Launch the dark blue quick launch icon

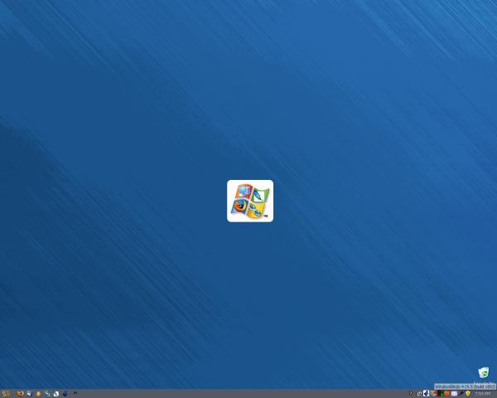pos(65,394)
